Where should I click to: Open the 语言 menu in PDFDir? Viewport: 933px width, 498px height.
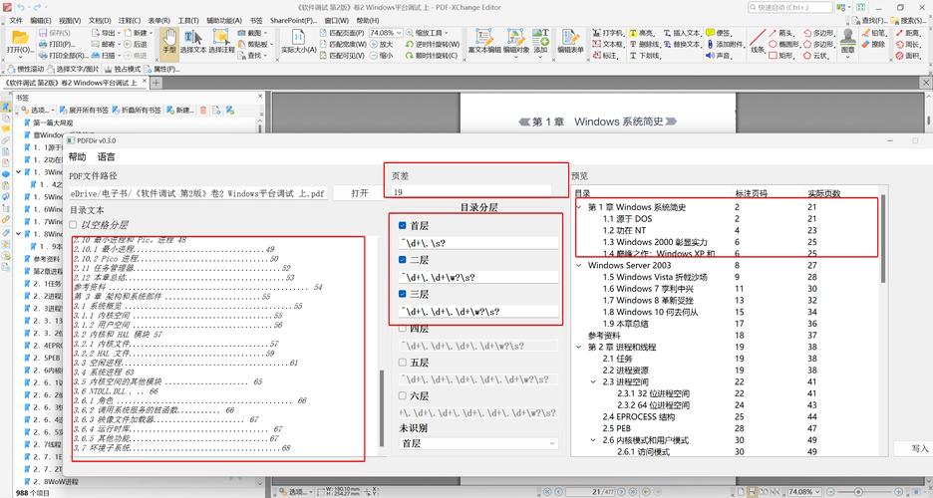coord(106,157)
